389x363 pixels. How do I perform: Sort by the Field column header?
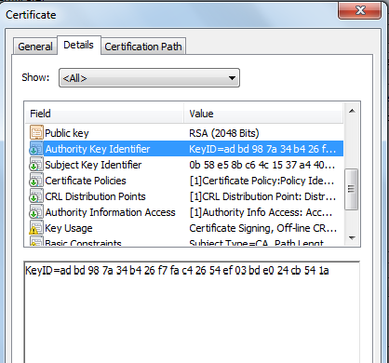(x=104, y=114)
